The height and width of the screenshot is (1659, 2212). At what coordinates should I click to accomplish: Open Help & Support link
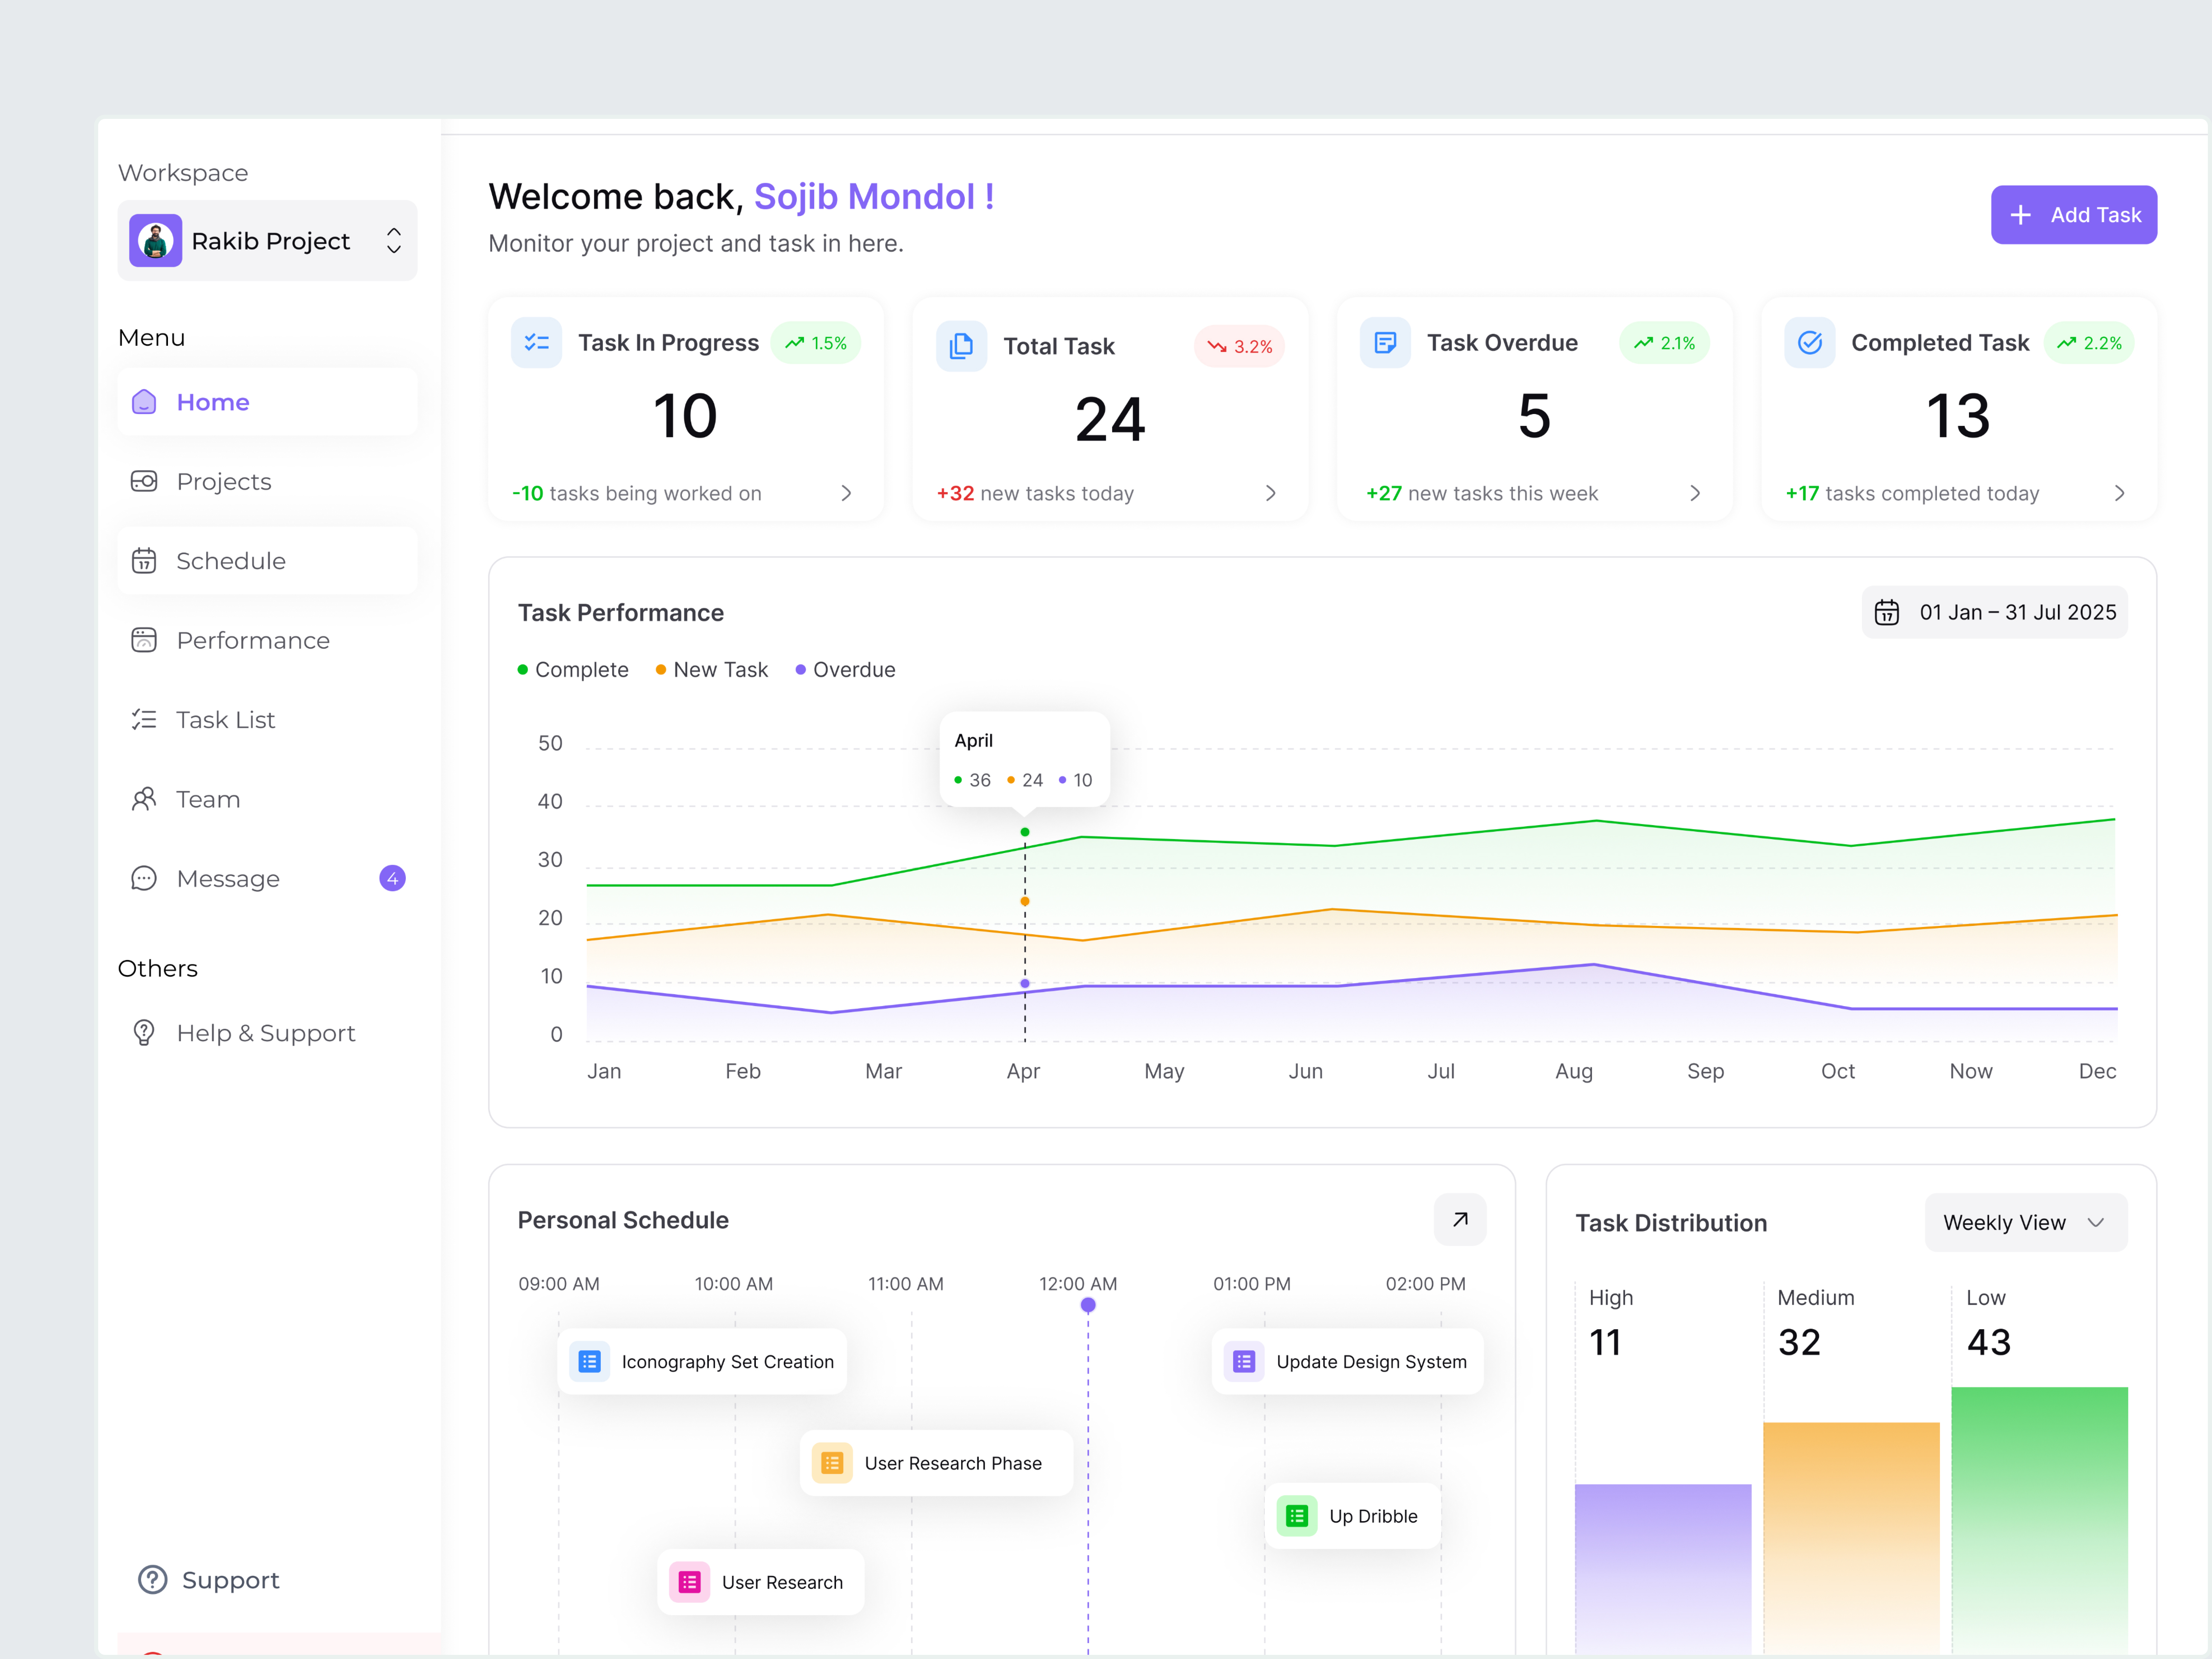click(268, 1033)
